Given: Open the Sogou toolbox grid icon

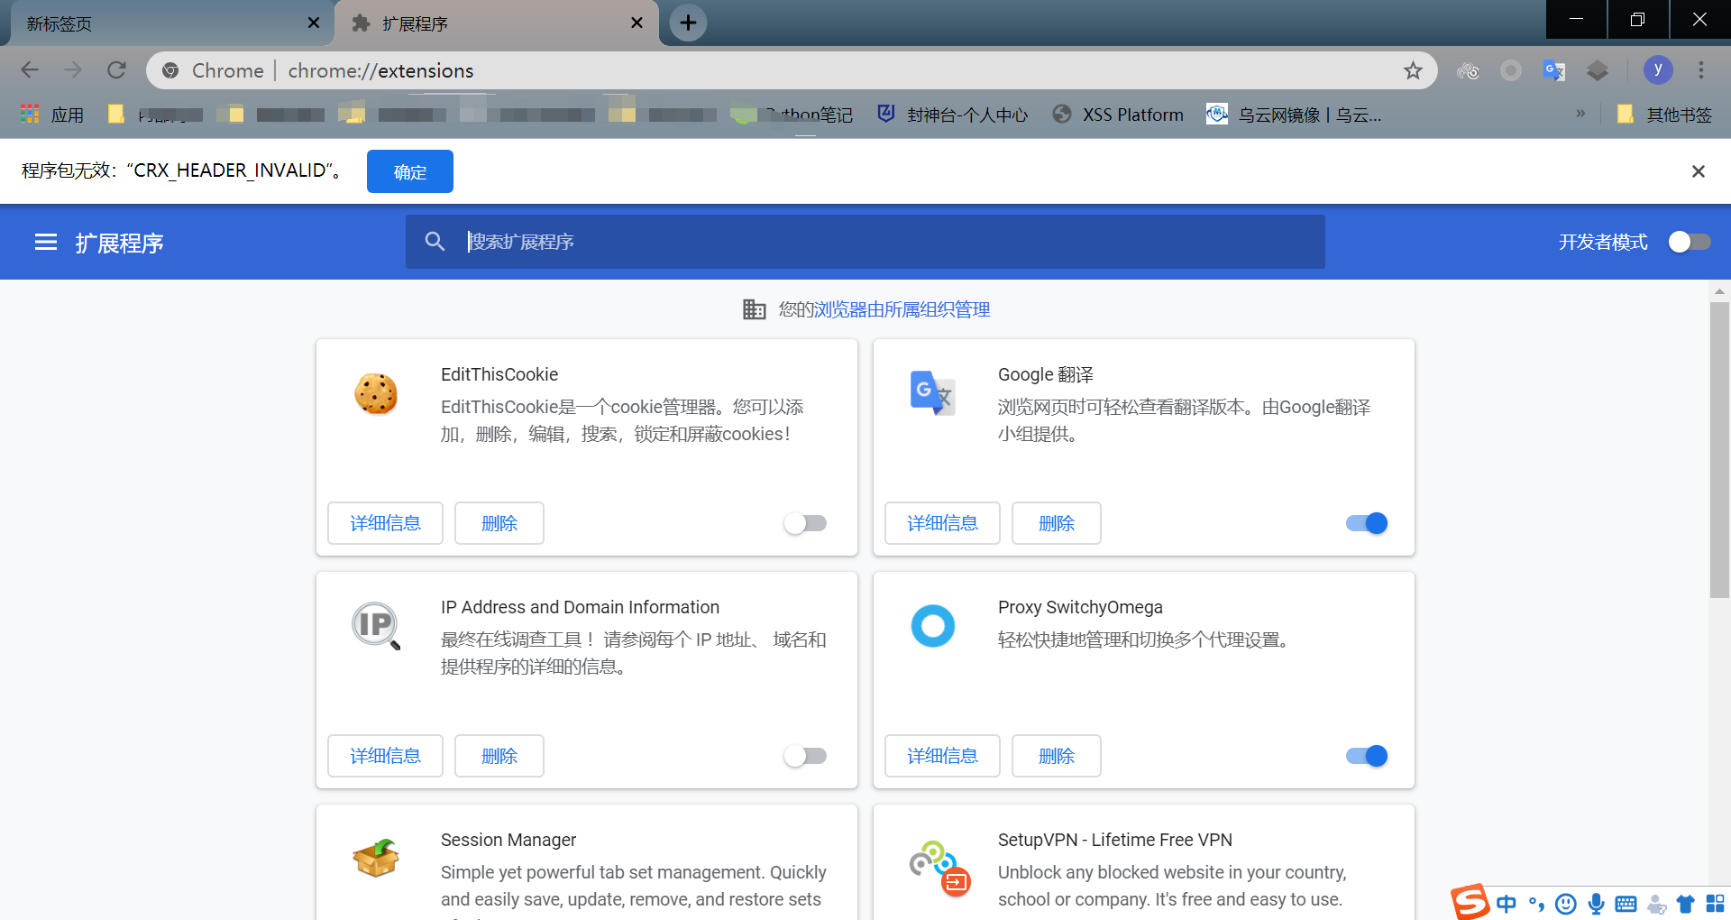Looking at the screenshot, I should coord(1715,904).
